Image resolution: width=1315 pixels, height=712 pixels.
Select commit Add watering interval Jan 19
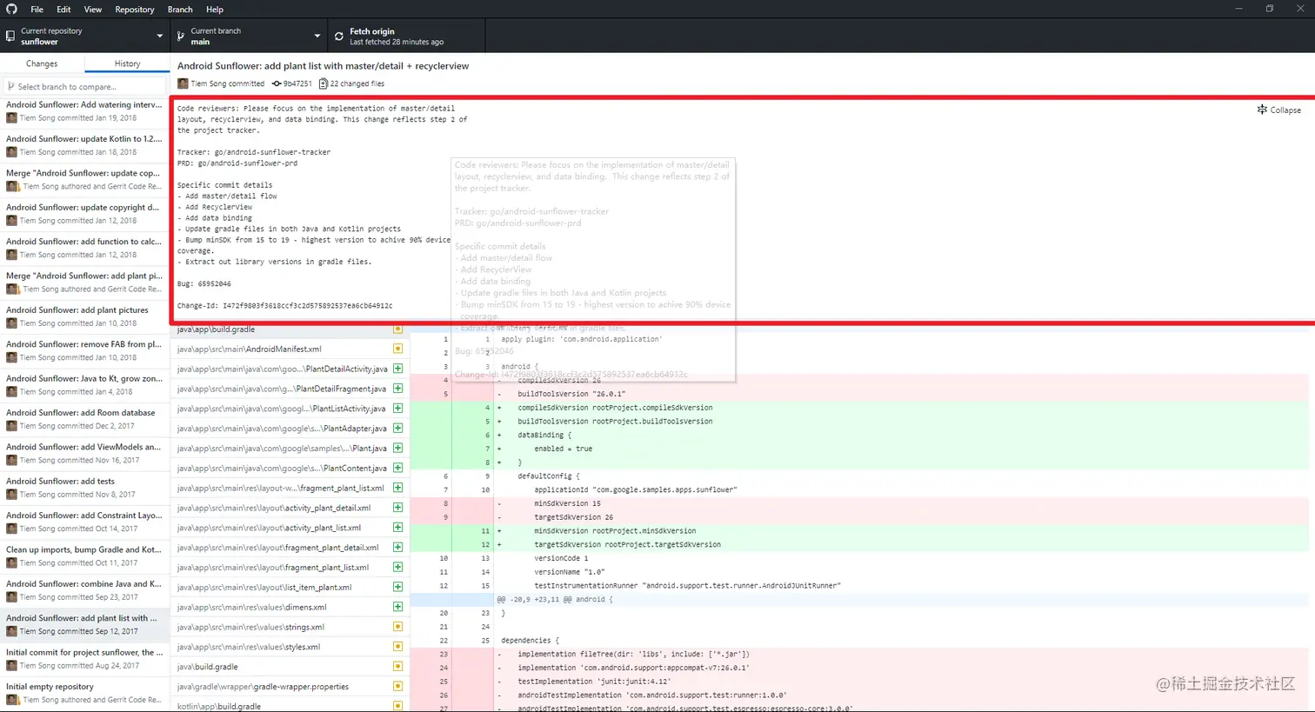[x=84, y=111]
